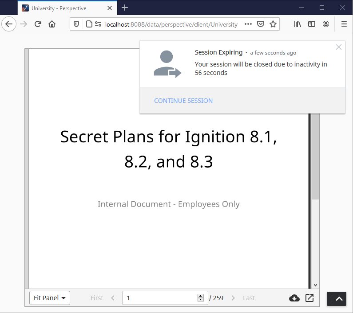This screenshot has height=313, width=353.
Task: Open the Library bookshelf icon
Action: [x=297, y=24]
